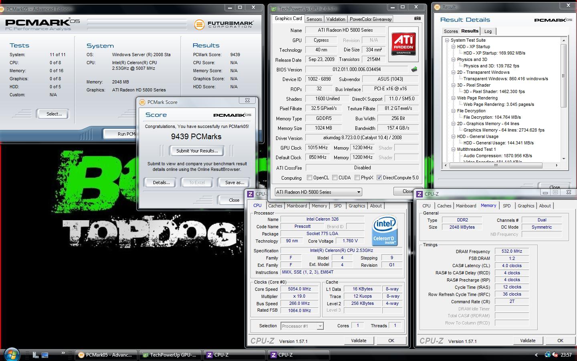This screenshot has height=361, width=577.
Task: Click the GPU-Z screenshot camera icon
Action: click(x=417, y=18)
